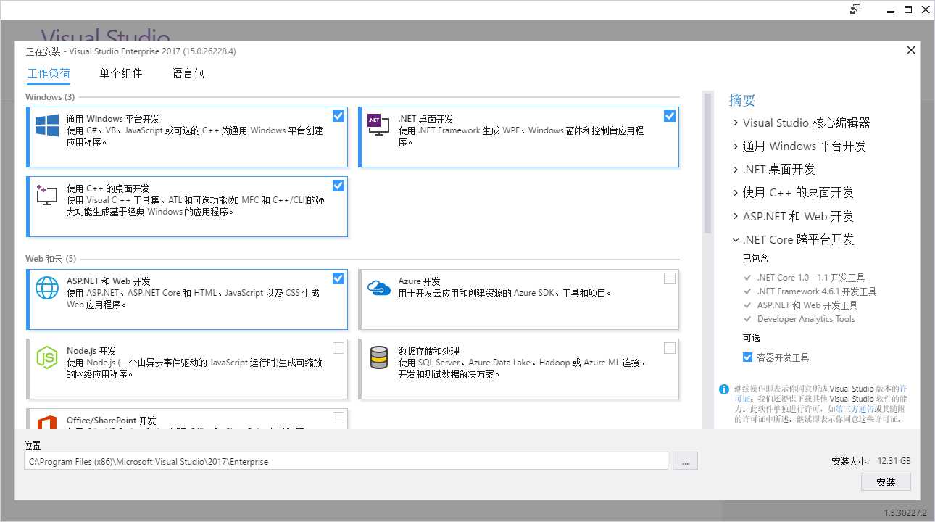
Task: Toggle the optional 容器开发工具 checkbox
Action: (747, 357)
